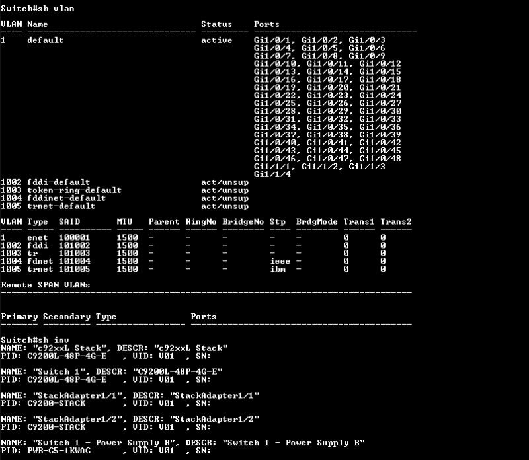The image size is (529, 460).
Task: Select DESCR value "StackAdapter1/2"
Action: coord(214,419)
